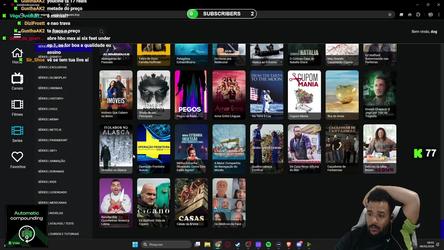Switch to Chrome in the taskbar

point(217,244)
